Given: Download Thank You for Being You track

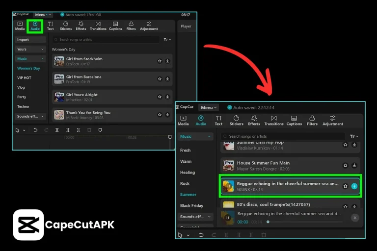Looking at the screenshot, I should [x=167, y=115].
